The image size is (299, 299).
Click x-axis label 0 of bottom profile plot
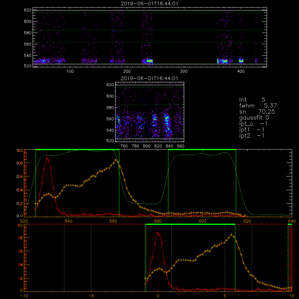pos(158,296)
